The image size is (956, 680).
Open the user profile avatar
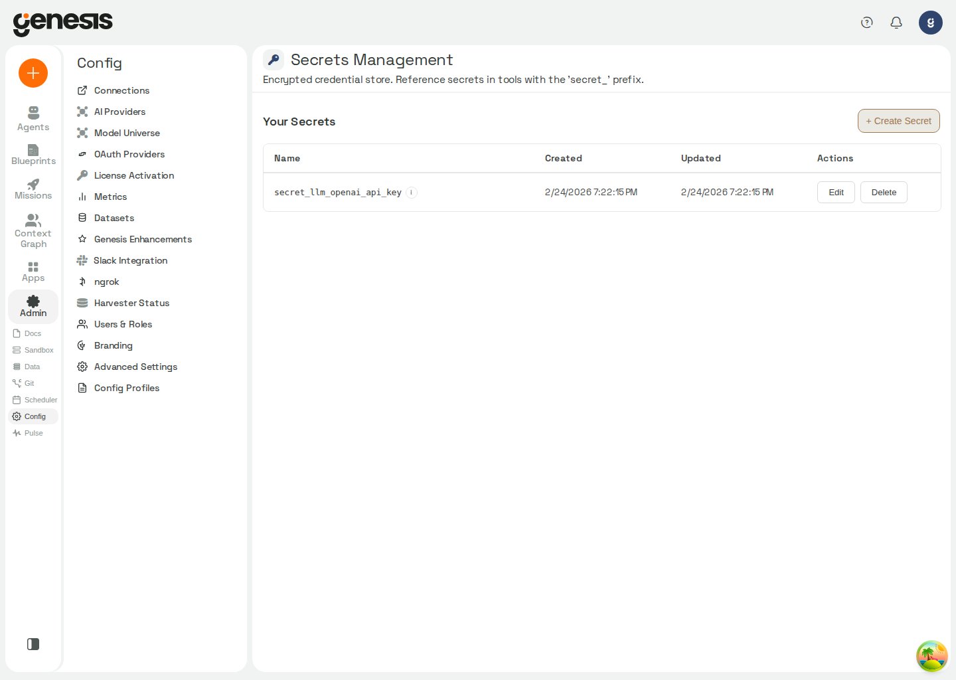click(x=931, y=23)
